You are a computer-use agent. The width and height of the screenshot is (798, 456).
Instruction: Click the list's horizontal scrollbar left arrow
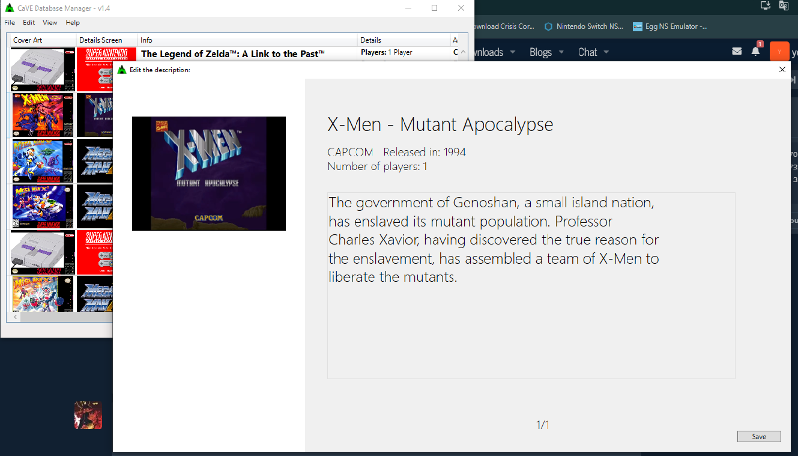17,317
